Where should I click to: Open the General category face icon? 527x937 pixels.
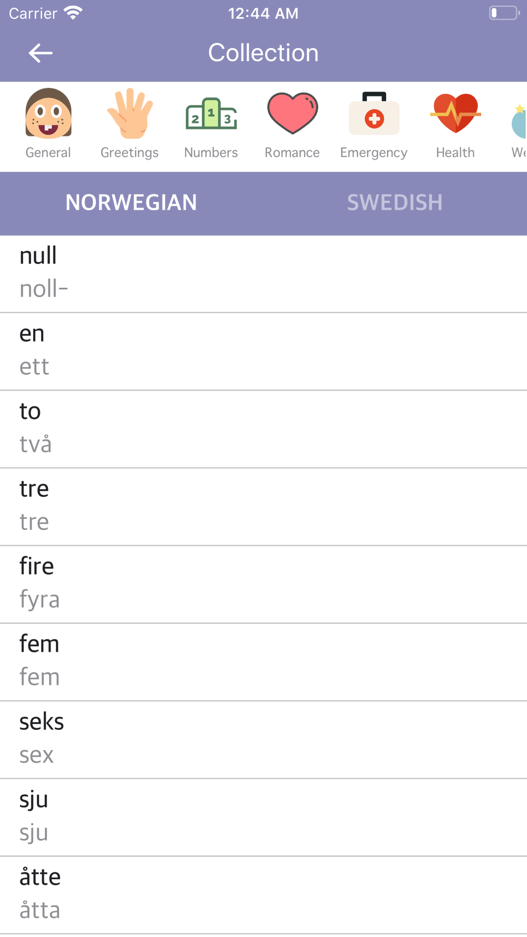48,113
